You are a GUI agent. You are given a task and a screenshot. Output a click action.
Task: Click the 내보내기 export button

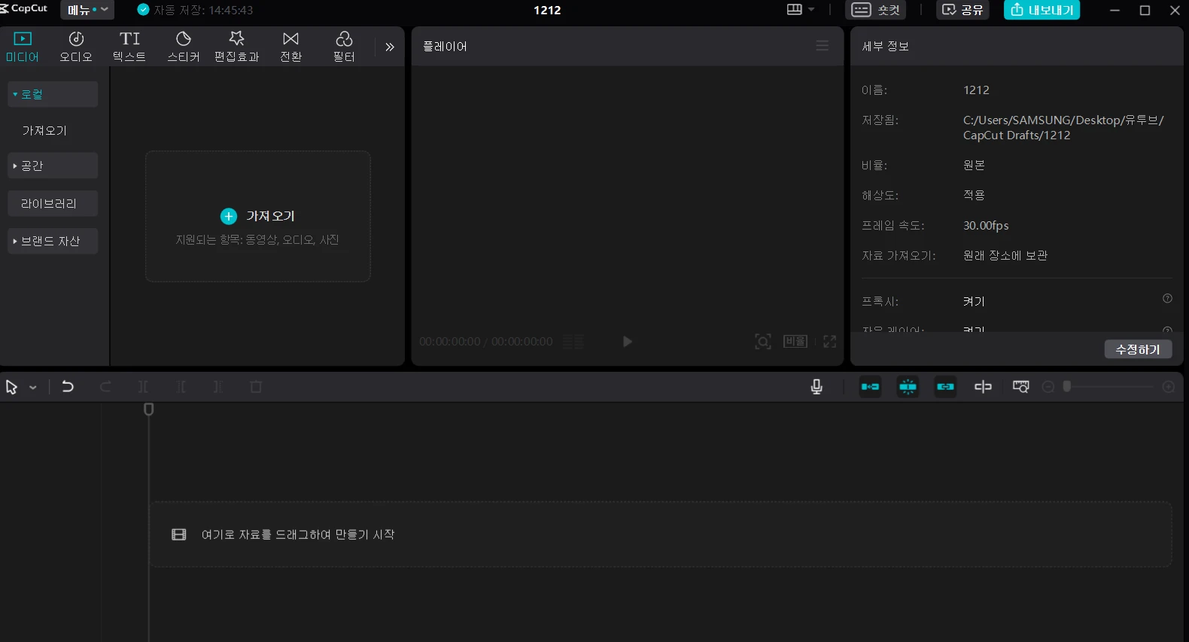click(1042, 10)
